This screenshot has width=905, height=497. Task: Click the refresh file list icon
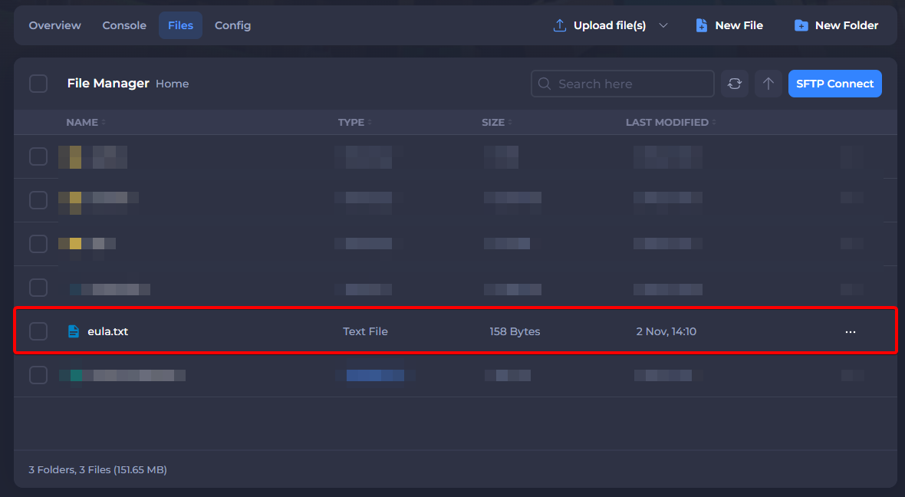(x=734, y=84)
